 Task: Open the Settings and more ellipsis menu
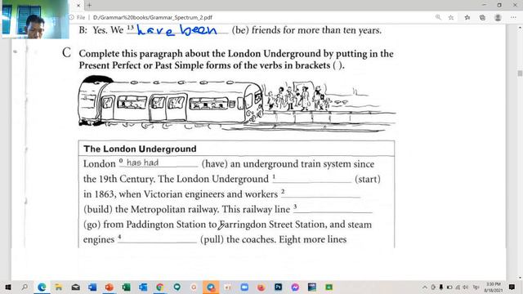[x=513, y=17]
